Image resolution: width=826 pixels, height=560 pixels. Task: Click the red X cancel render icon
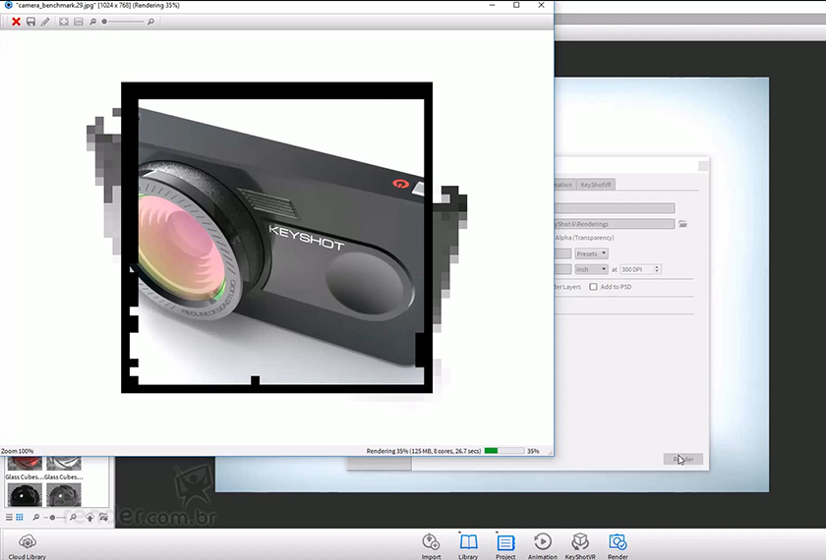tap(16, 22)
